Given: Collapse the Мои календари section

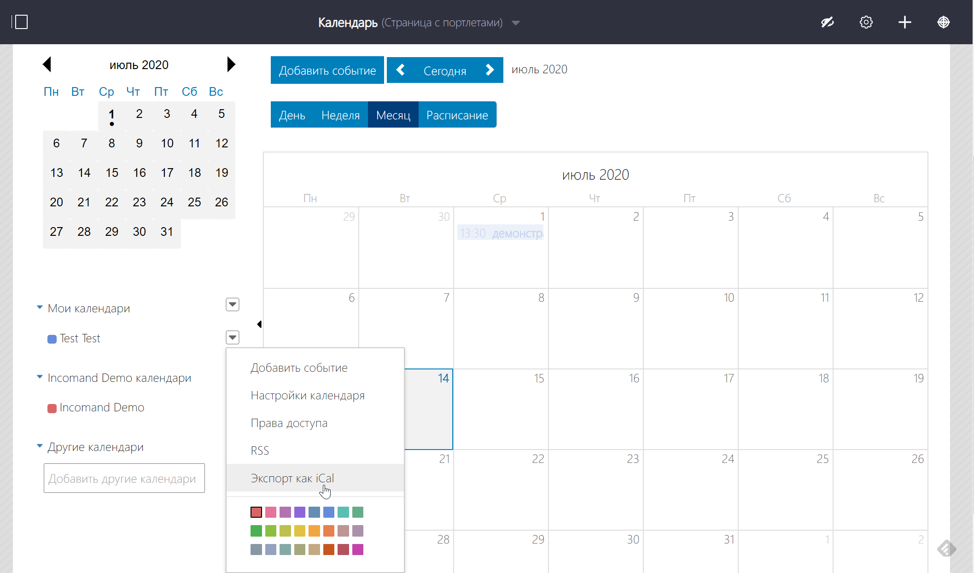Looking at the screenshot, I should tap(40, 307).
